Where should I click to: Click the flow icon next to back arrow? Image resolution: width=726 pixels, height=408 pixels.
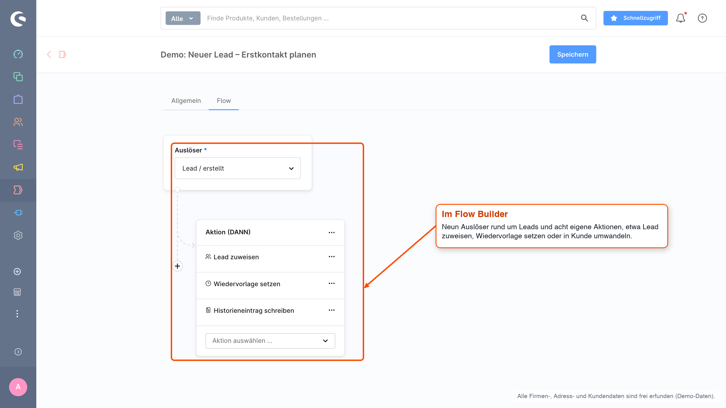(x=62, y=54)
